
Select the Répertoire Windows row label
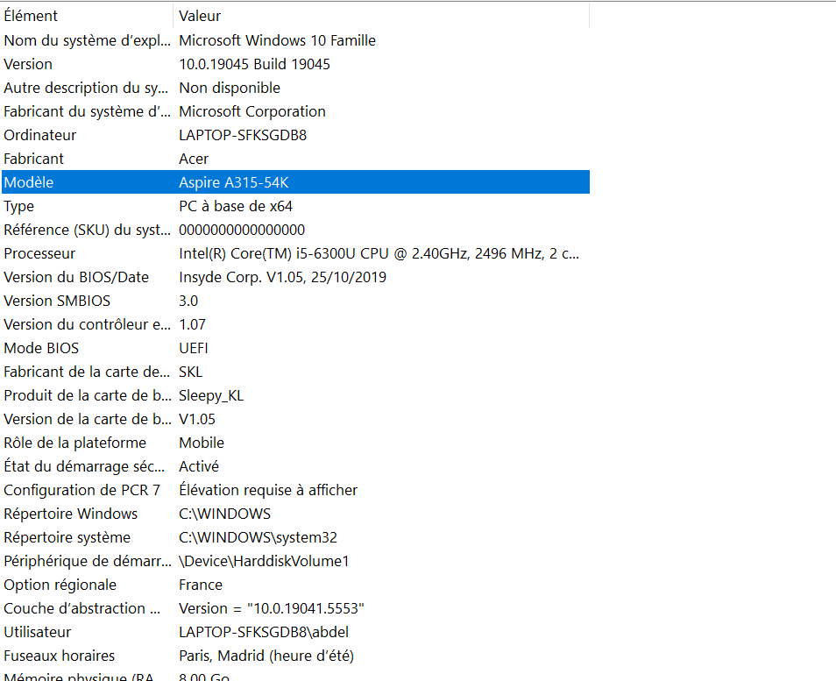tap(70, 514)
